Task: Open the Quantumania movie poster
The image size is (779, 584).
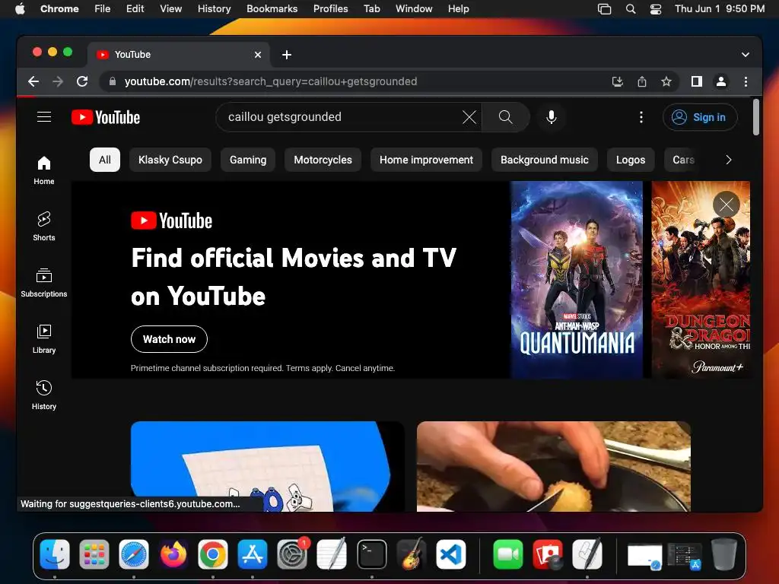Action: point(577,280)
